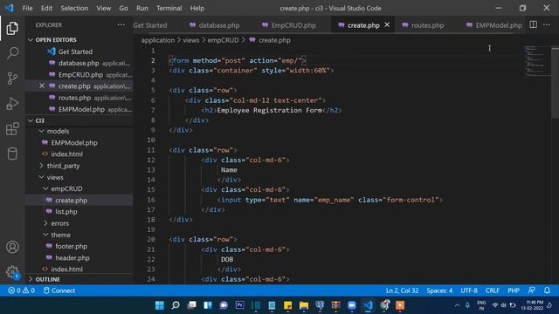
Task: Open File Explorer from taskbar
Action: pyautogui.click(x=304, y=305)
